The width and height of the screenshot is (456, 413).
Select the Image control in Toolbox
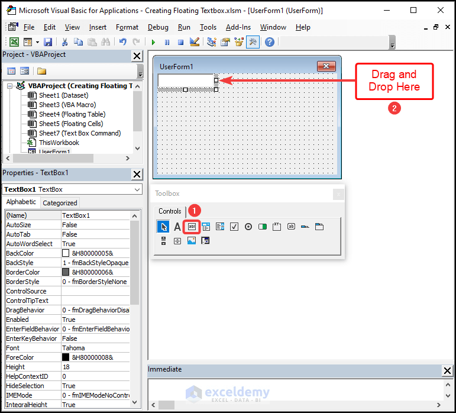click(x=192, y=241)
